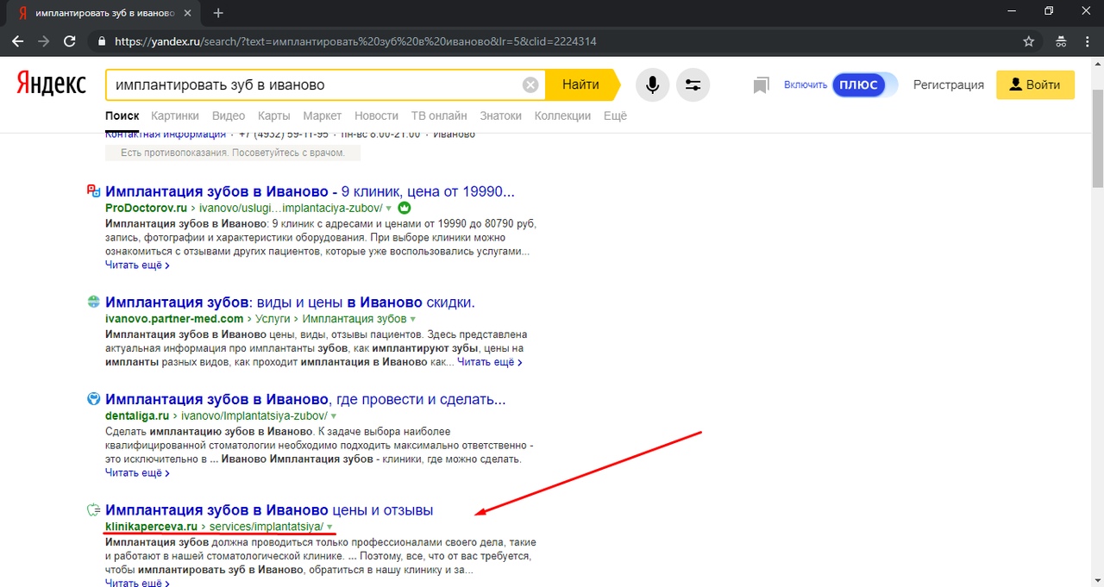
Task: Click the Войти login button
Action: (1035, 84)
